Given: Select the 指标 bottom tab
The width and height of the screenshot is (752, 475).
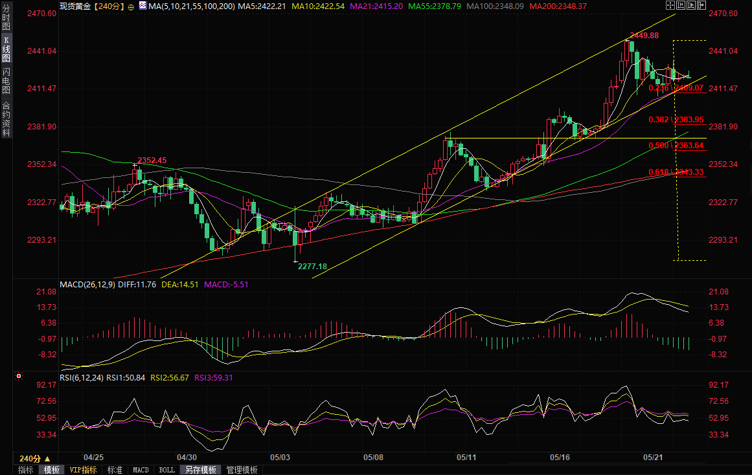Looking at the screenshot, I should point(26,470).
